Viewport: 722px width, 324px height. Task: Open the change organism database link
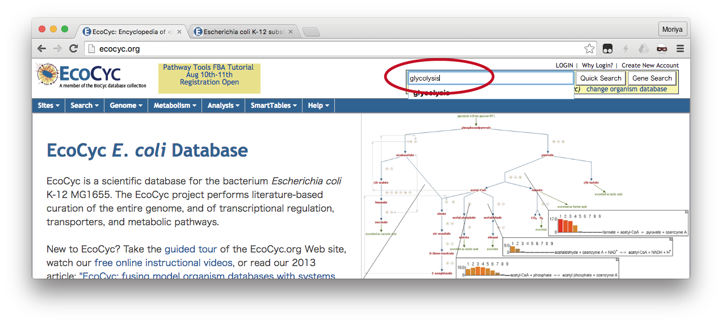coord(627,89)
